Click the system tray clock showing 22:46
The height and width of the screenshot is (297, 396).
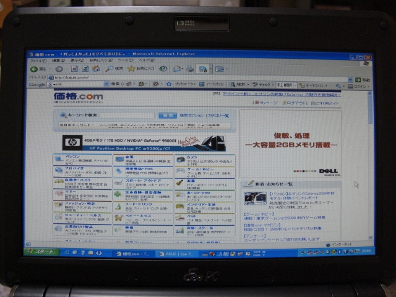(x=366, y=251)
